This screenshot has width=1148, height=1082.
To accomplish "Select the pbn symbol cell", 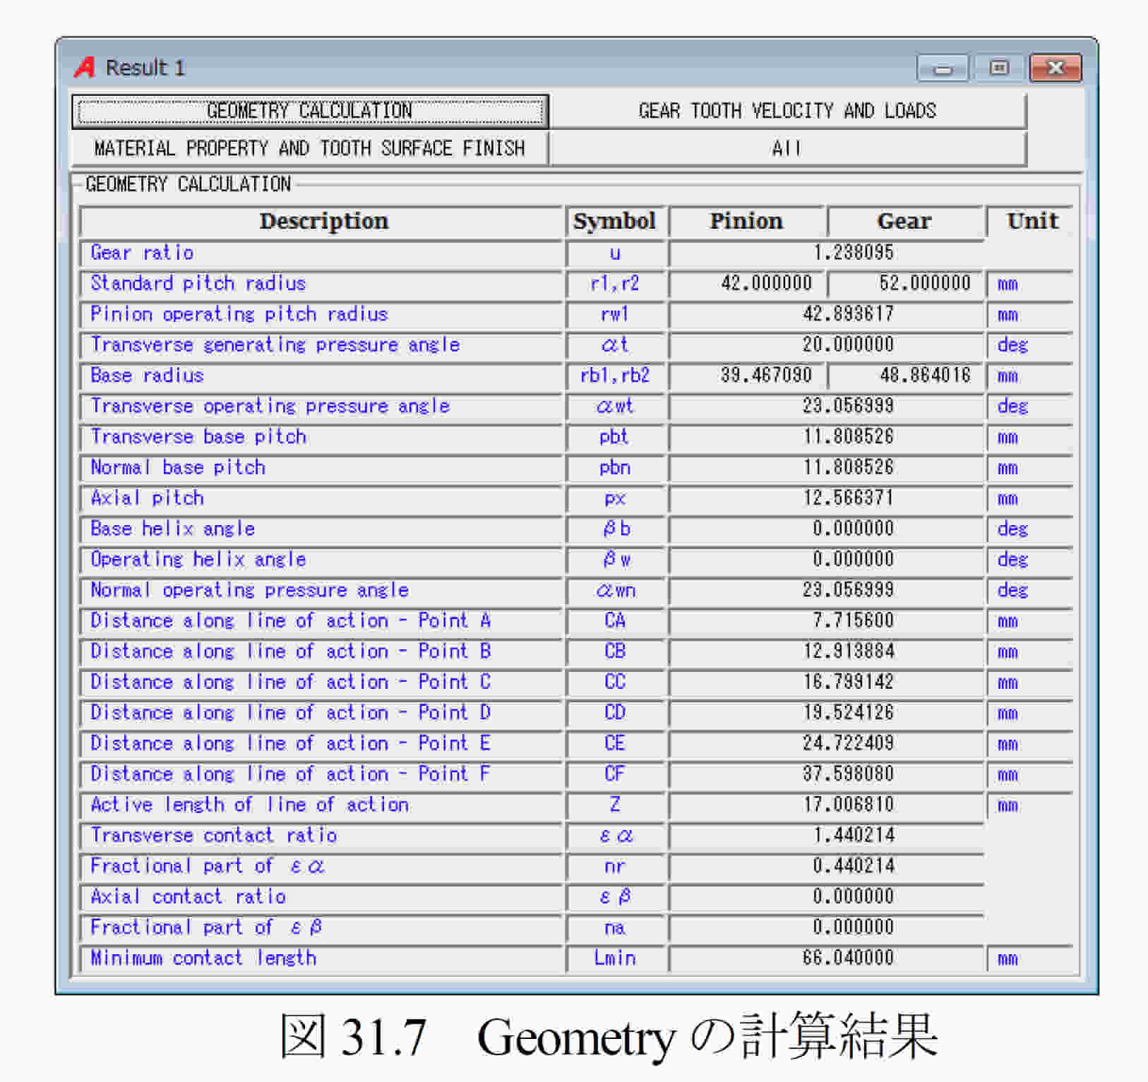I will 615,467.
